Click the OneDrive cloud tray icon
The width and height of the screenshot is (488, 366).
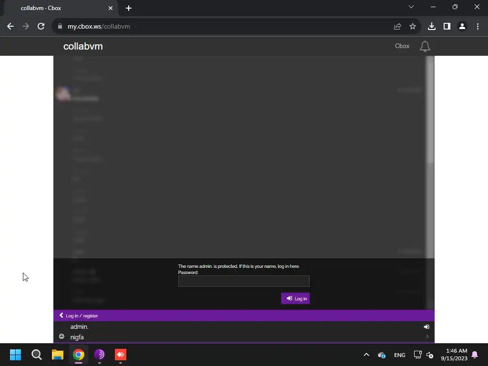(382, 355)
